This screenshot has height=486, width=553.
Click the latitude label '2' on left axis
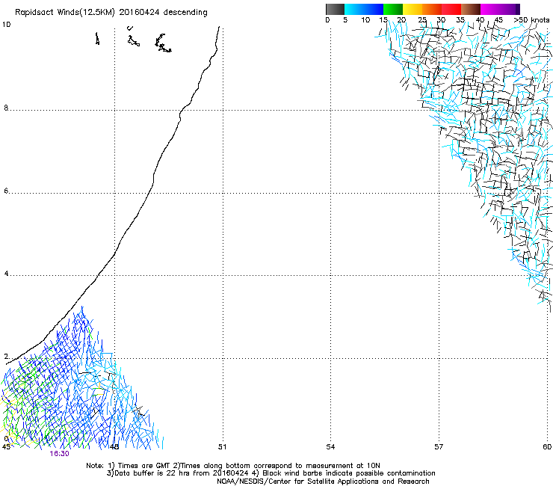coord(6,357)
